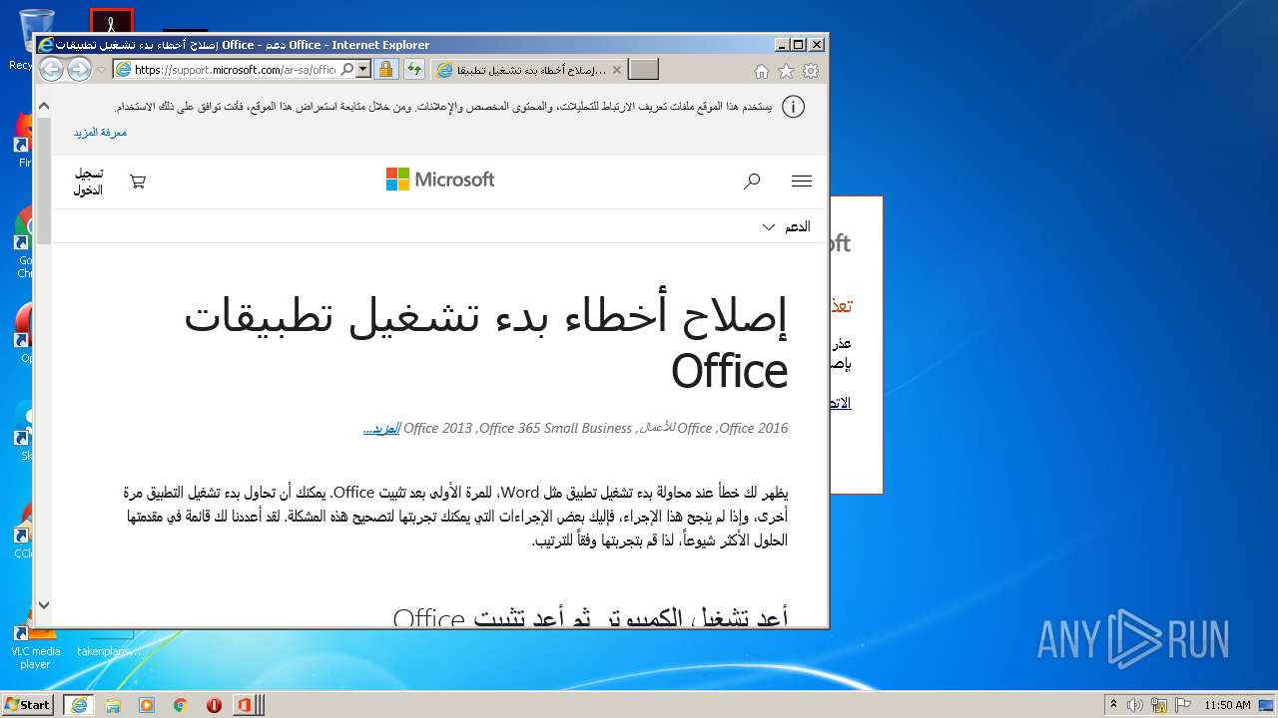This screenshot has width=1278, height=718.
Task: Click the Internet Explorer taskbar icon
Action: 79,705
